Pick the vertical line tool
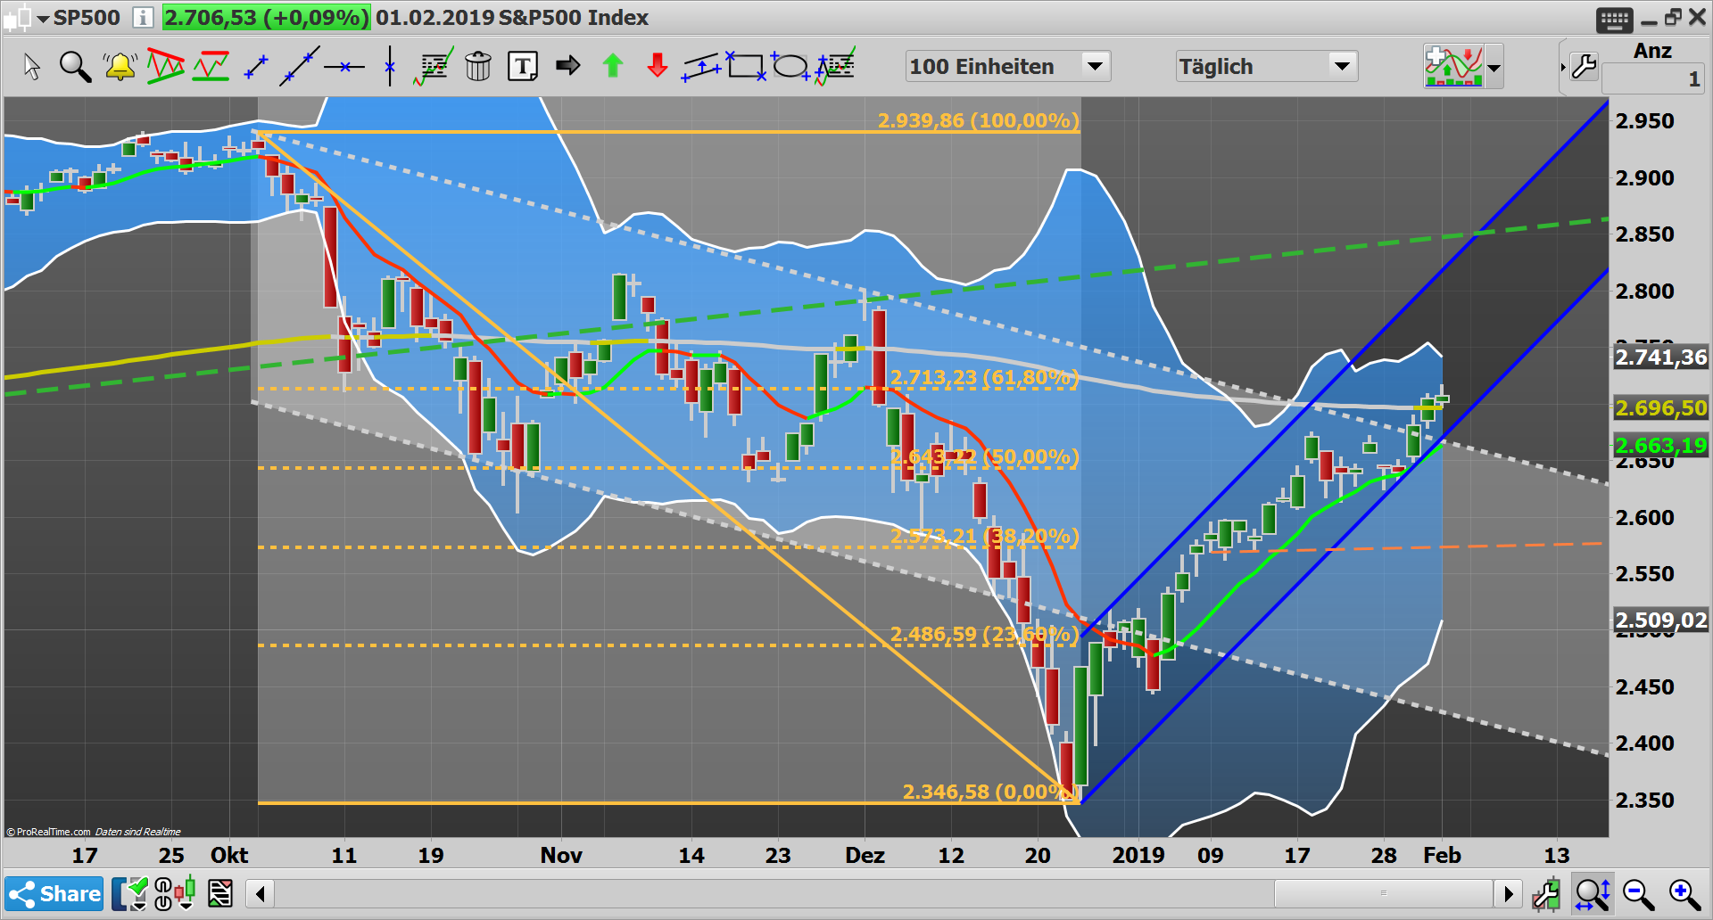This screenshot has width=1713, height=920. (390, 66)
